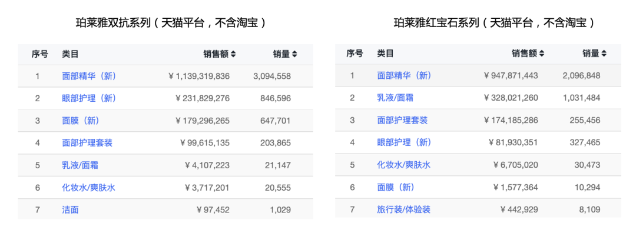Open 眼部护理（新） in 红宝石系列 table

pos(404,142)
